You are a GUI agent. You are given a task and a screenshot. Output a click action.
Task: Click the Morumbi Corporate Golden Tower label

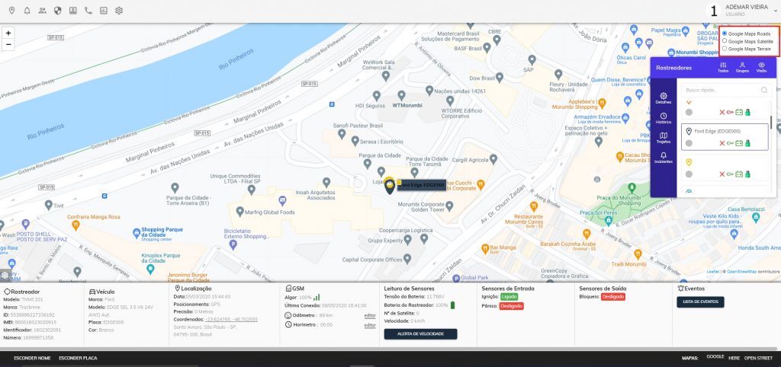(x=423, y=207)
